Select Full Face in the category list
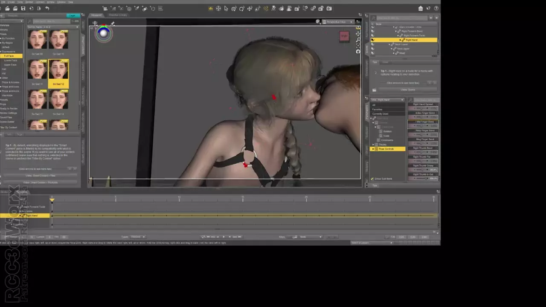Image resolution: width=546 pixels, height=307 pixels. point(9,56)
